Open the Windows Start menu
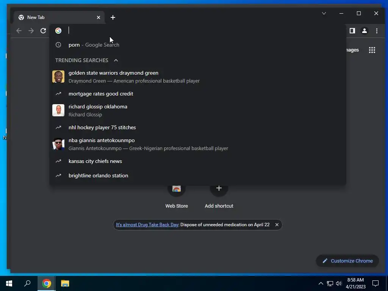Viewport: 388px width, 291px height. (9, 283)
